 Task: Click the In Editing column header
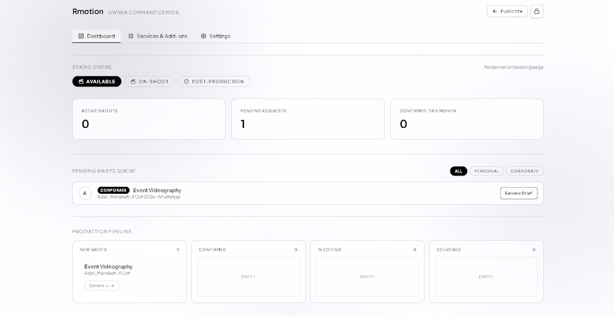point(329,250)
